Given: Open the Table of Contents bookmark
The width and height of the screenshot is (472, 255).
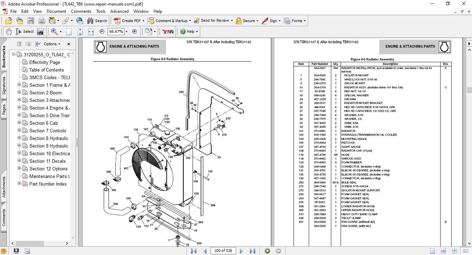Looking at the screenshot, I should [46, 70].
